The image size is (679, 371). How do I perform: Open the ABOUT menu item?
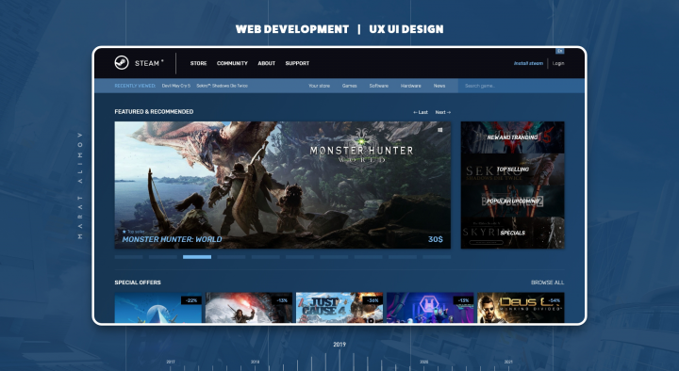(266, 63)
